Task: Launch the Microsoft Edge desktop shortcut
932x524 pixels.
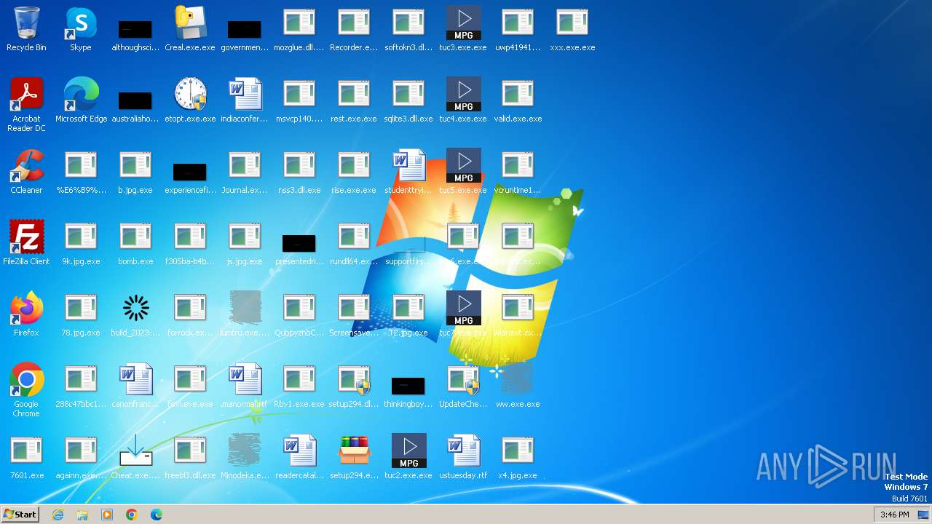Action: pyautogui.click(x=81, y=95)
